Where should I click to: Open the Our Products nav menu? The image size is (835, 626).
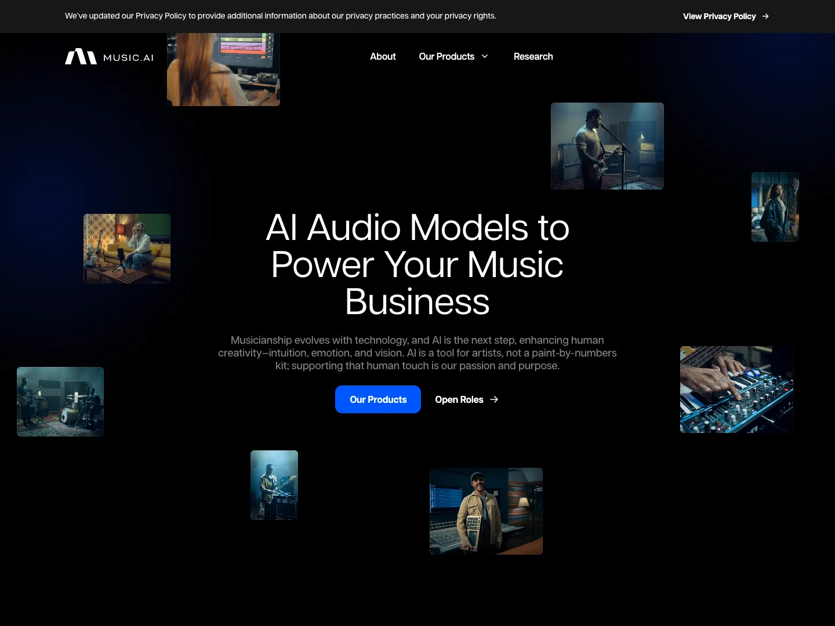453,56
